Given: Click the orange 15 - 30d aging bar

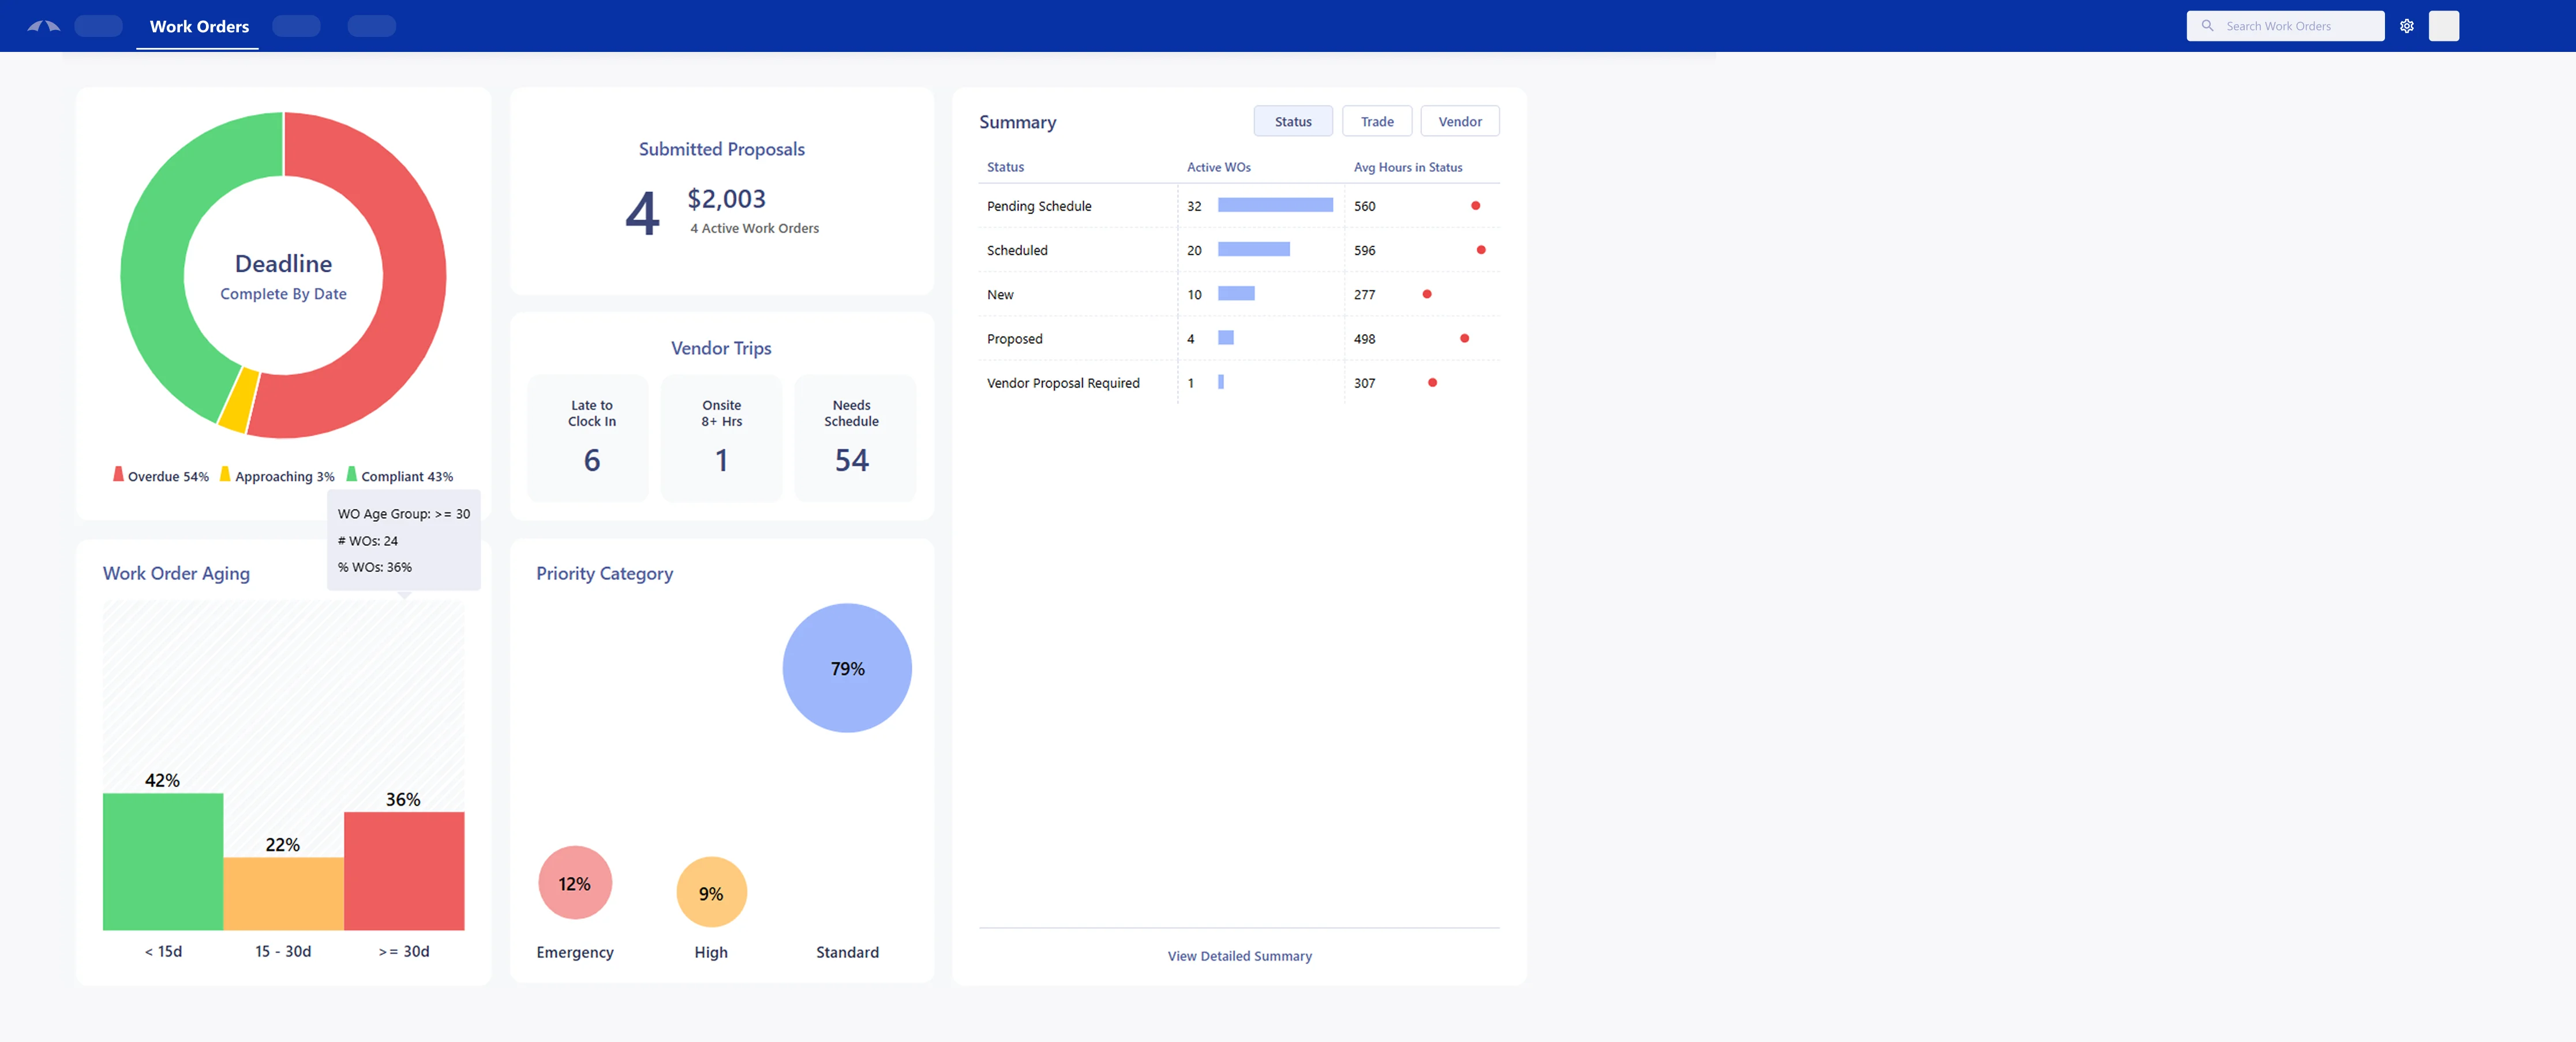Looking at the screenshot, I should coord(283,894).
